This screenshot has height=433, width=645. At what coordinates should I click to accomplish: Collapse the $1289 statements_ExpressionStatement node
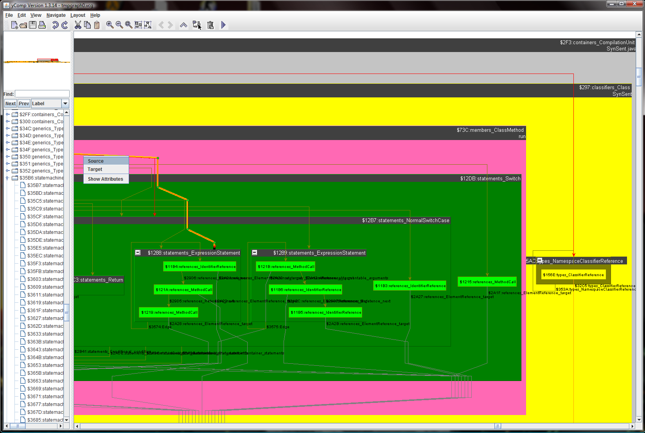[255, 253]
